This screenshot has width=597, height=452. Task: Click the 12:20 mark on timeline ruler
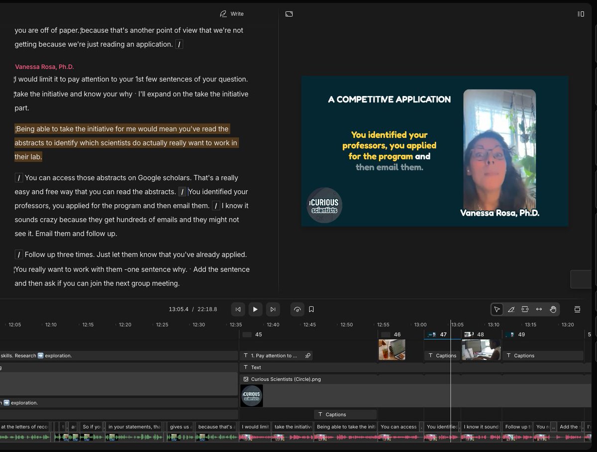pos(125,325)
